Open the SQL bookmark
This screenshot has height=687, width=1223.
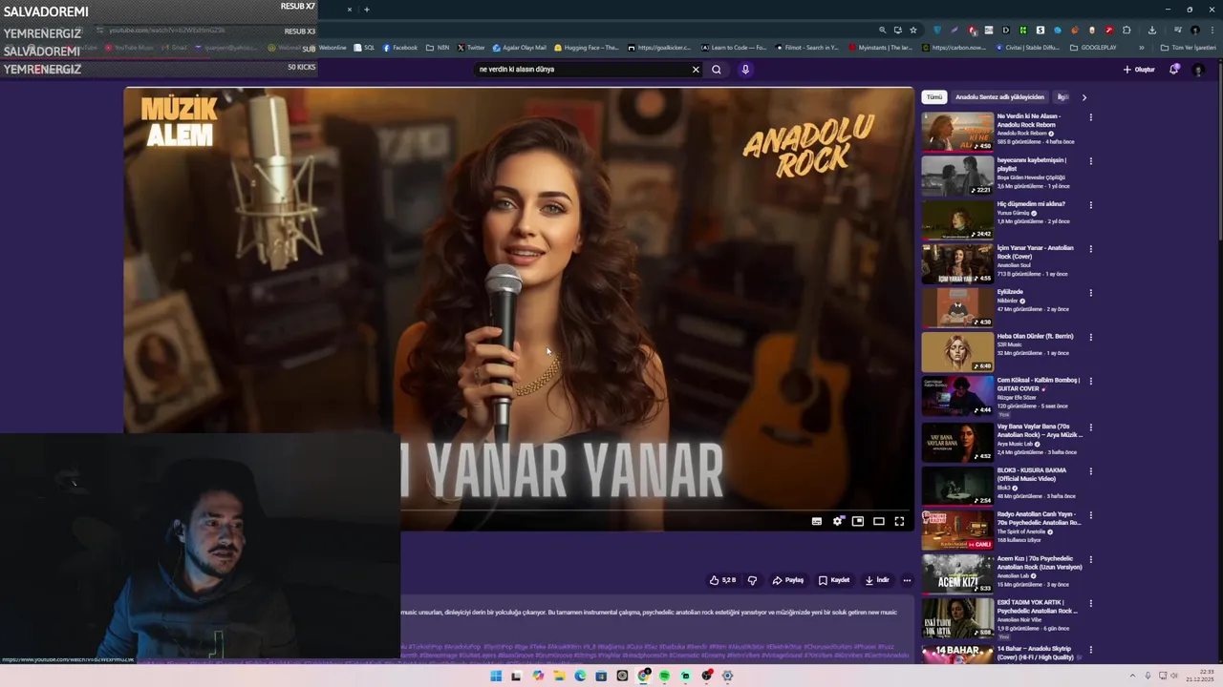tap(364, 48)
